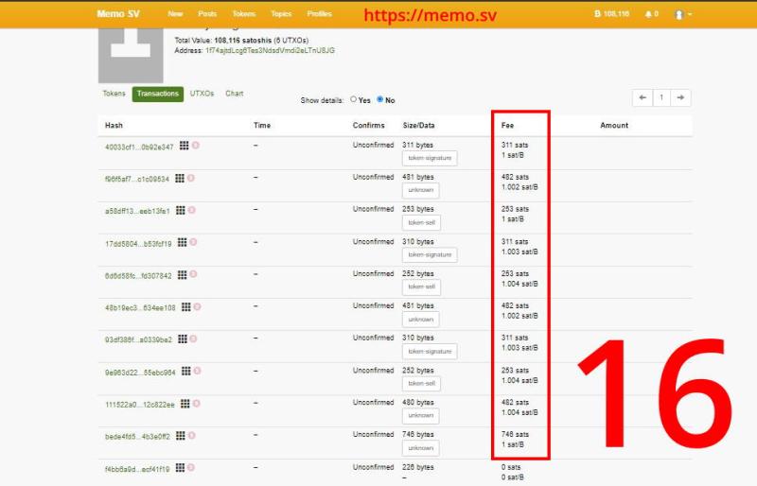Click pink circle icon beside a58dff13...eeb13fe1
The height and width of the screenshot is (486, 757).
point(192,210)
